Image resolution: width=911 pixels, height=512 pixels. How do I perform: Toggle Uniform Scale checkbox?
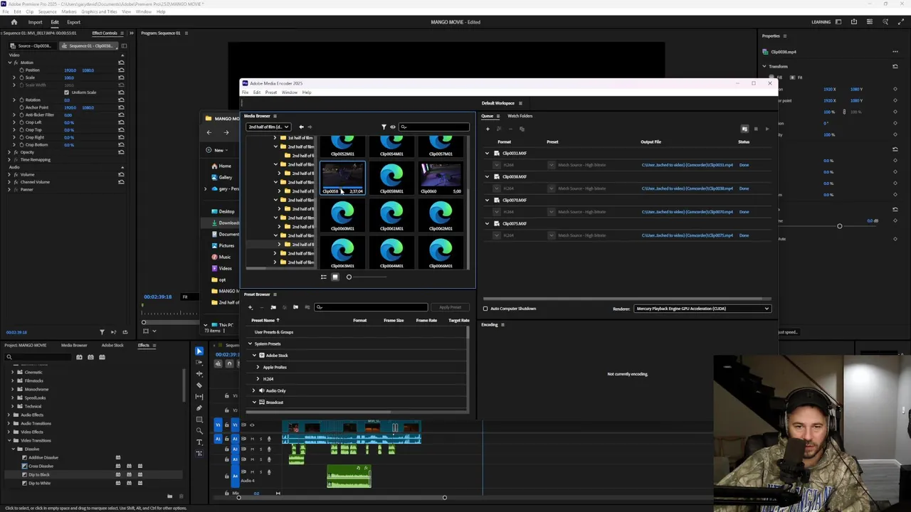coord(66,92)
